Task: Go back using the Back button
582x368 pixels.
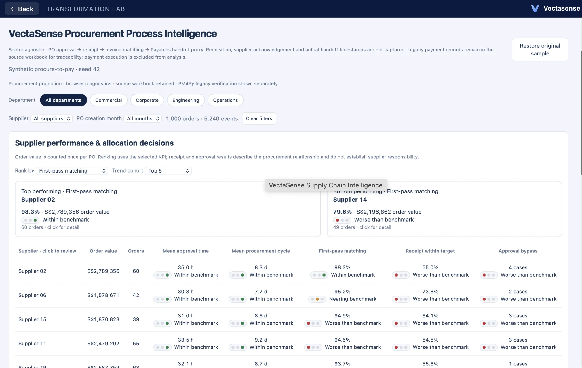Action: (x=22, y=9)
